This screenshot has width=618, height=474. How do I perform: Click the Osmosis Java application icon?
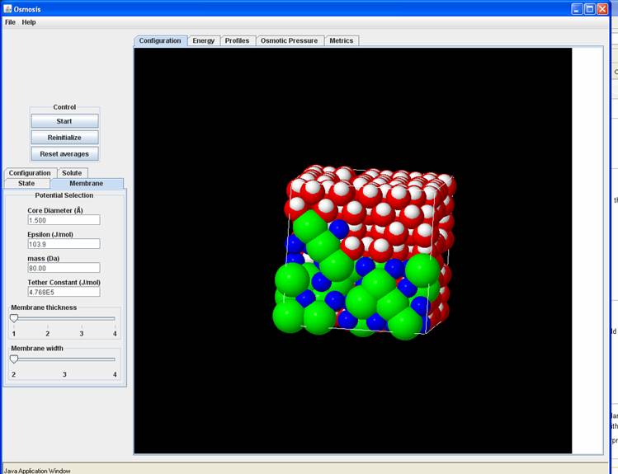7,8
